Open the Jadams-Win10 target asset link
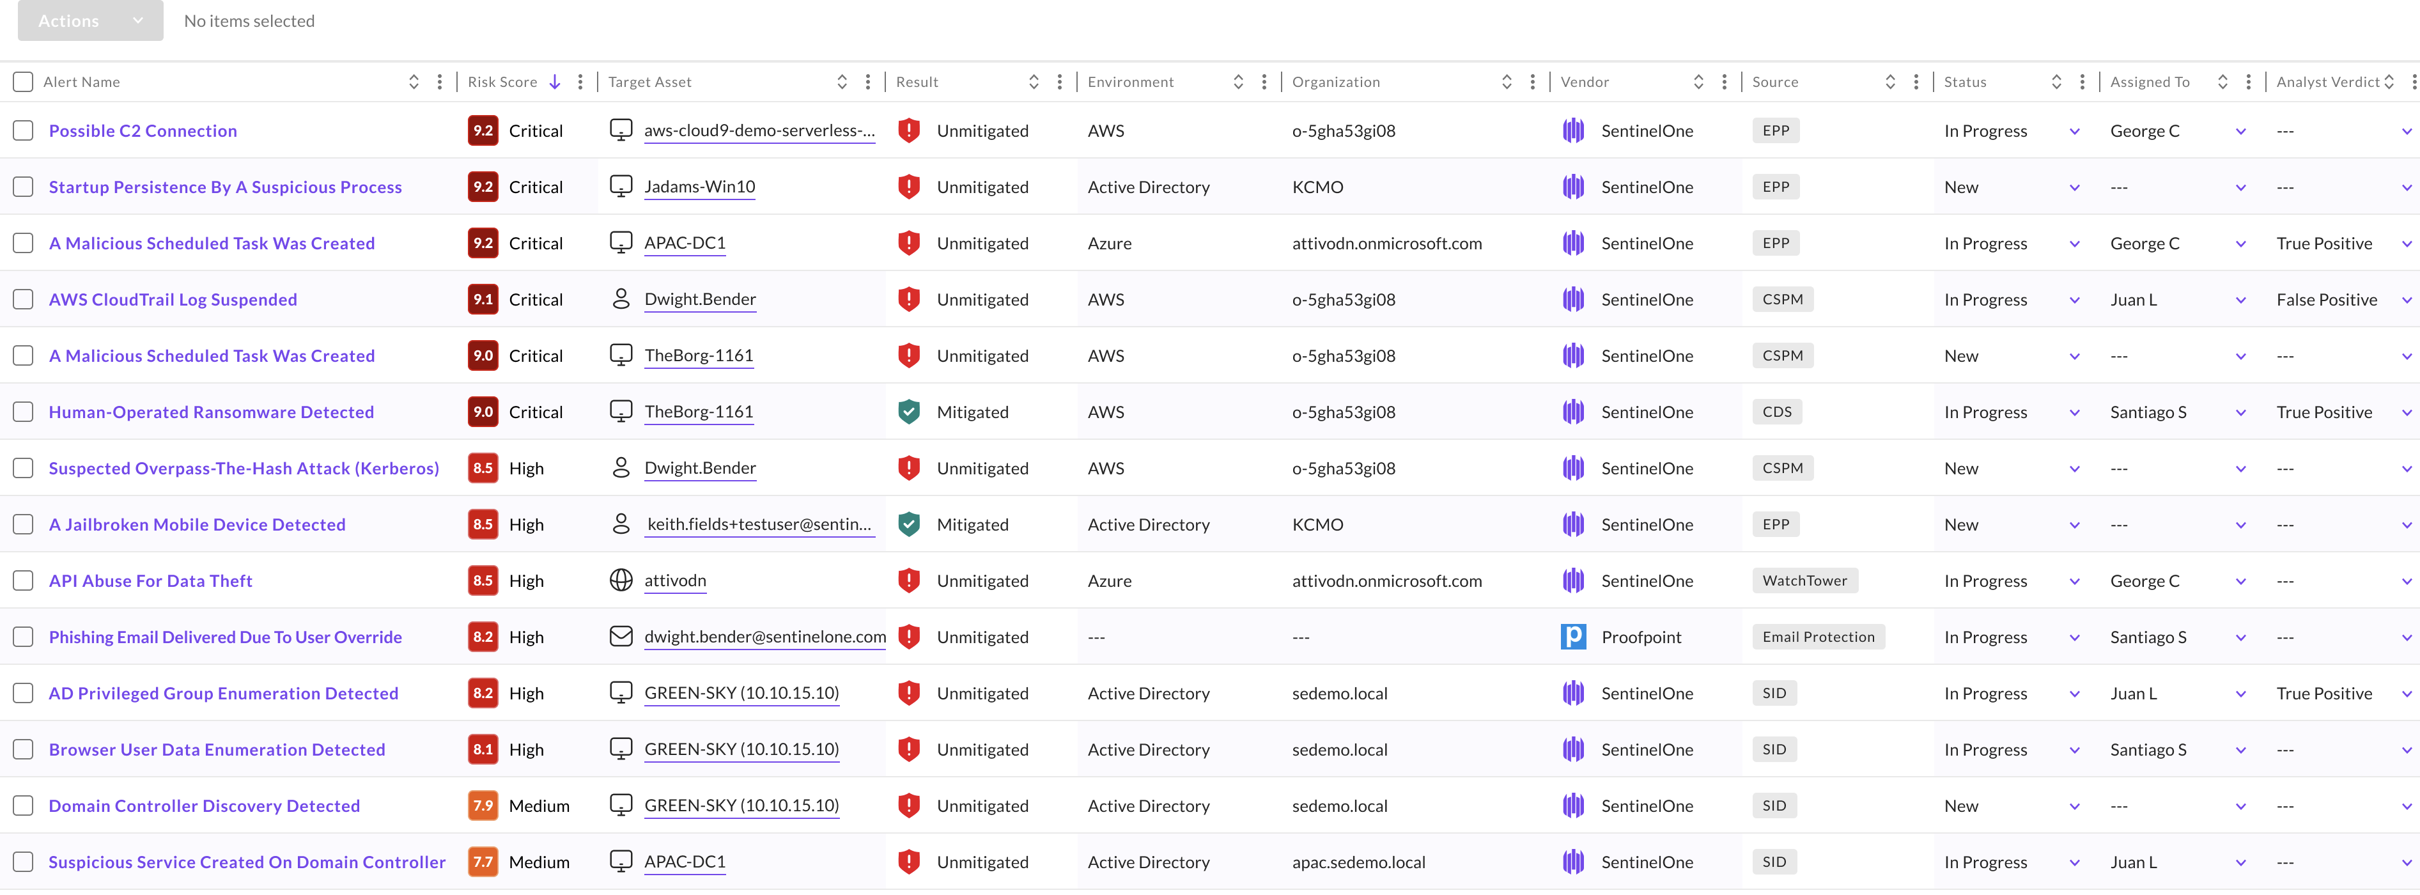This screenshot has height=895, width=2420. pyautogui.click(x=699, y=187)
